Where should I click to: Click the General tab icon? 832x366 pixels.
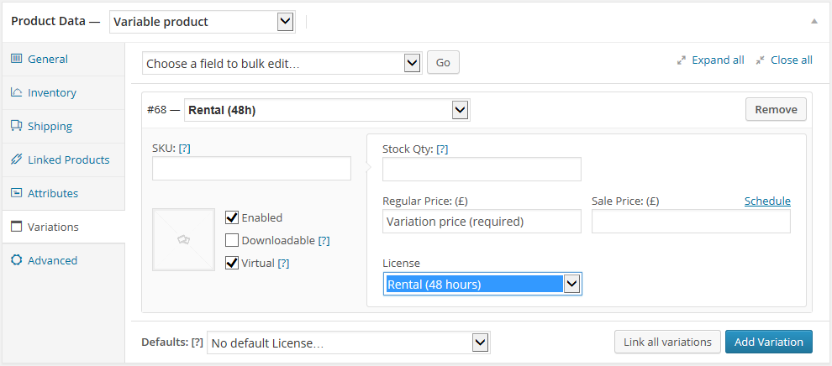click(17, 59)
